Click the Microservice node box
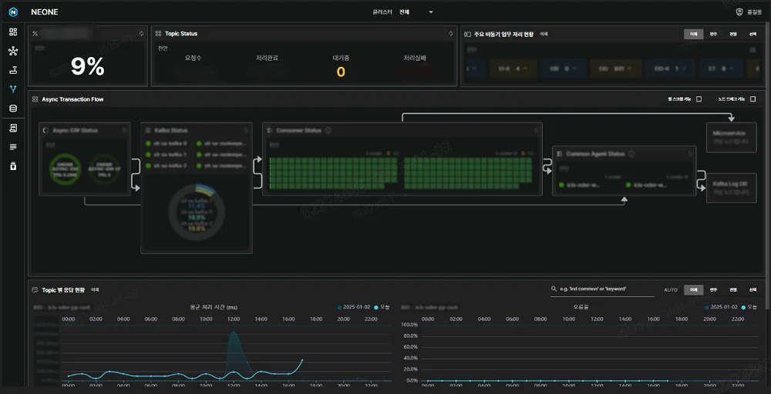 [x=731, y=138]
